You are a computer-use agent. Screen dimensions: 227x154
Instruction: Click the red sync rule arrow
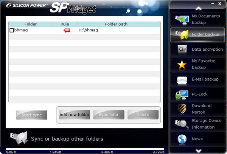tap(67, 30)
